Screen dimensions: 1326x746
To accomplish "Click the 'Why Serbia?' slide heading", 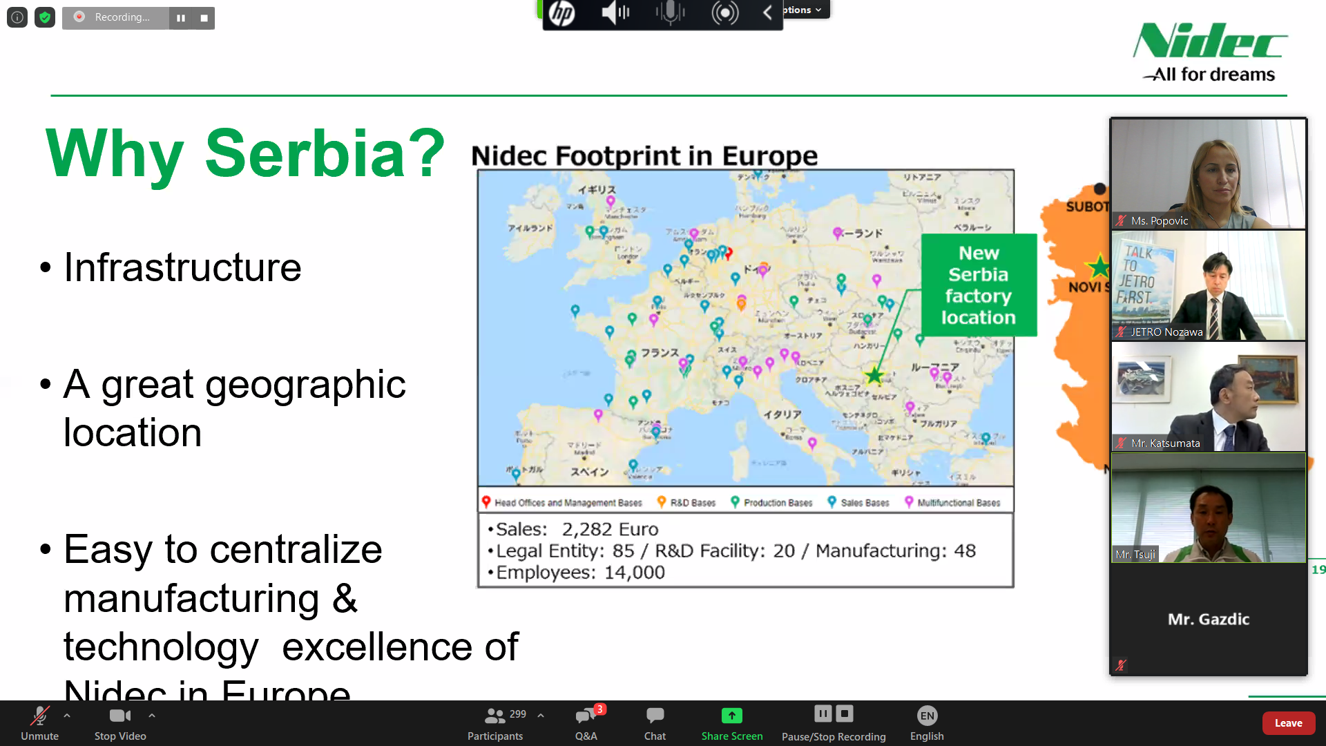I will coord(245,153).
